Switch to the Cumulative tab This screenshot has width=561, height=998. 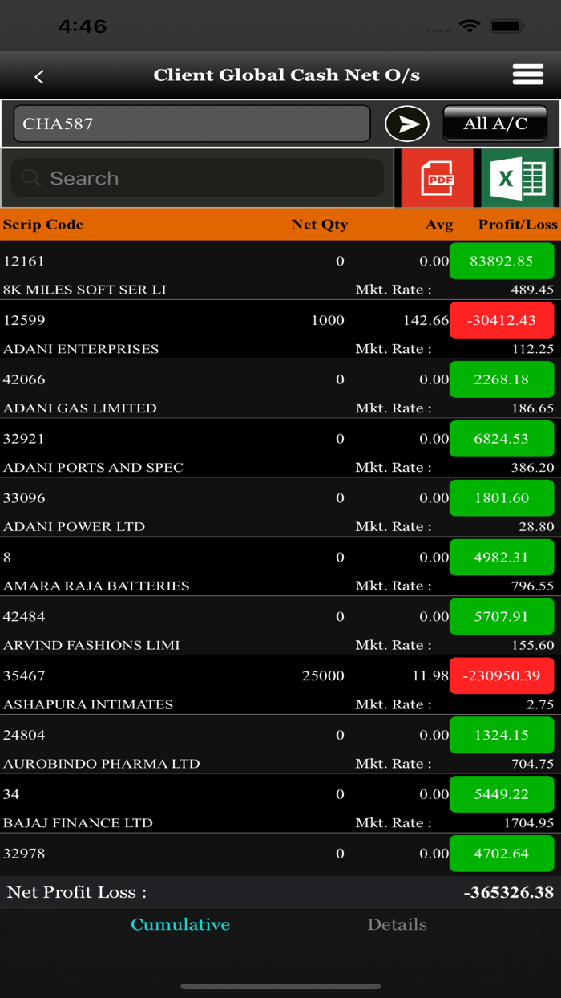click(x=180, y=924)
